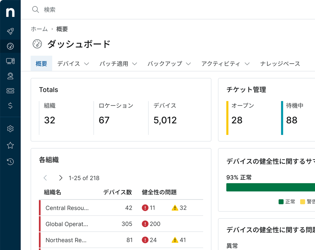This screenshot has height=250, width=315.
Task: Click the 待機中 tickets count 88
Action: click(x=292, y=120)
